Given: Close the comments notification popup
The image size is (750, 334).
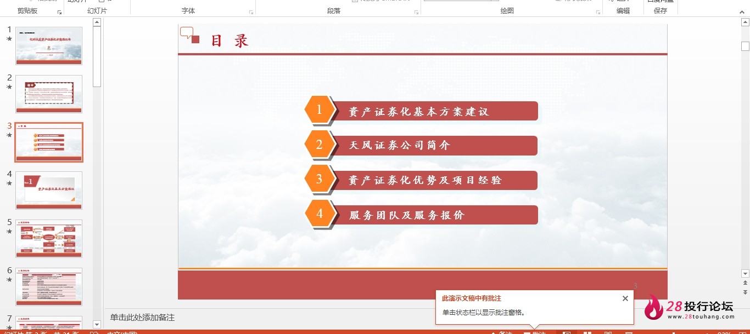Looking at the screenshot, I should click(x=625, y=298).
